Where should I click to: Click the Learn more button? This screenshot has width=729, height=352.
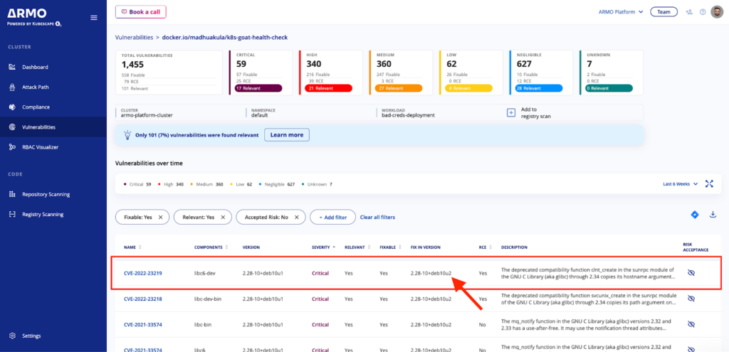(x=287, y=135)
